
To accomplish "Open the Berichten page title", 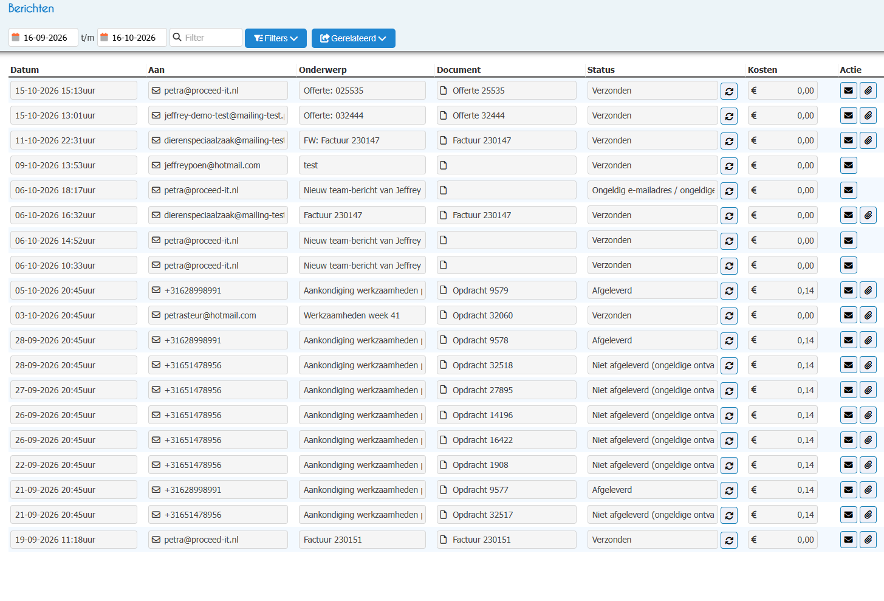I will pyautogui.click(x=31, y=9).
